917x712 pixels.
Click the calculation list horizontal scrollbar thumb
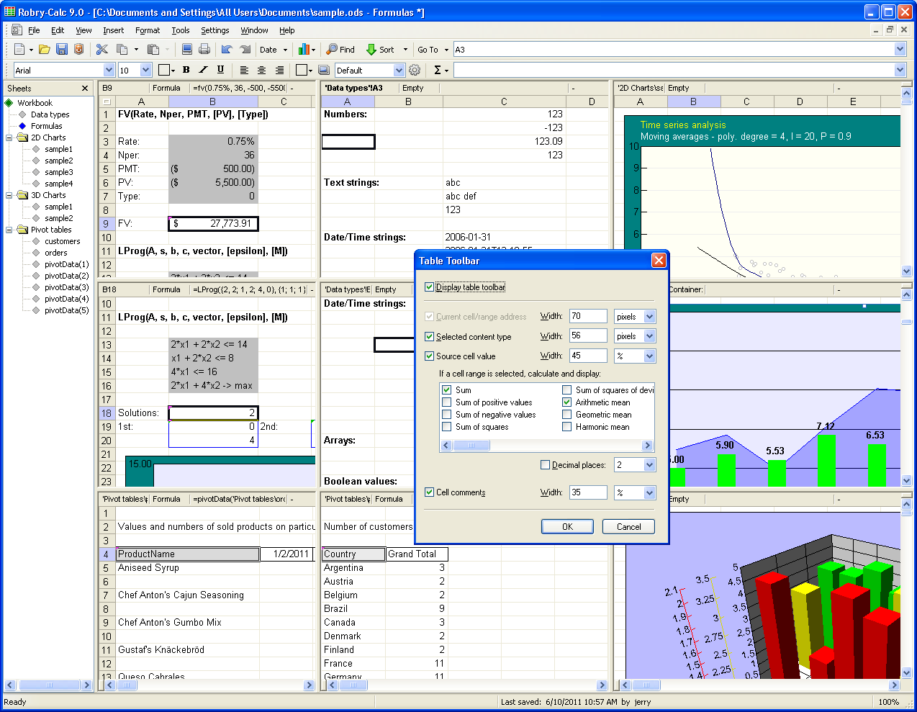(471, 446)
